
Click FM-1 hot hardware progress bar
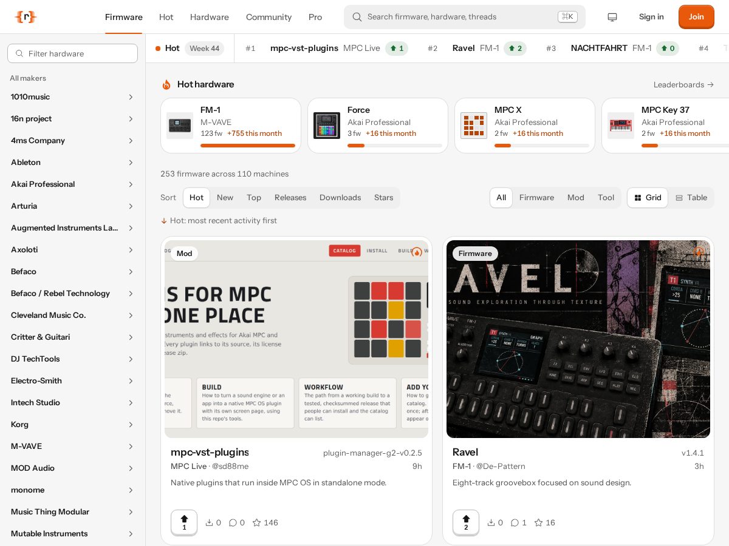[248, 146]
